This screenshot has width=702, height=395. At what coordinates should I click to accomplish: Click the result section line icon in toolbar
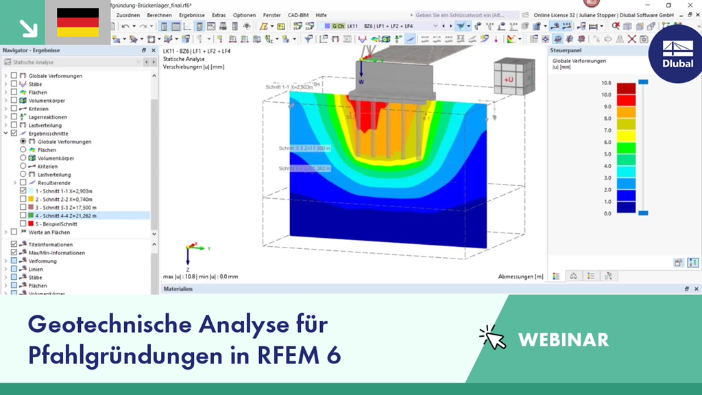coord(410,39)
